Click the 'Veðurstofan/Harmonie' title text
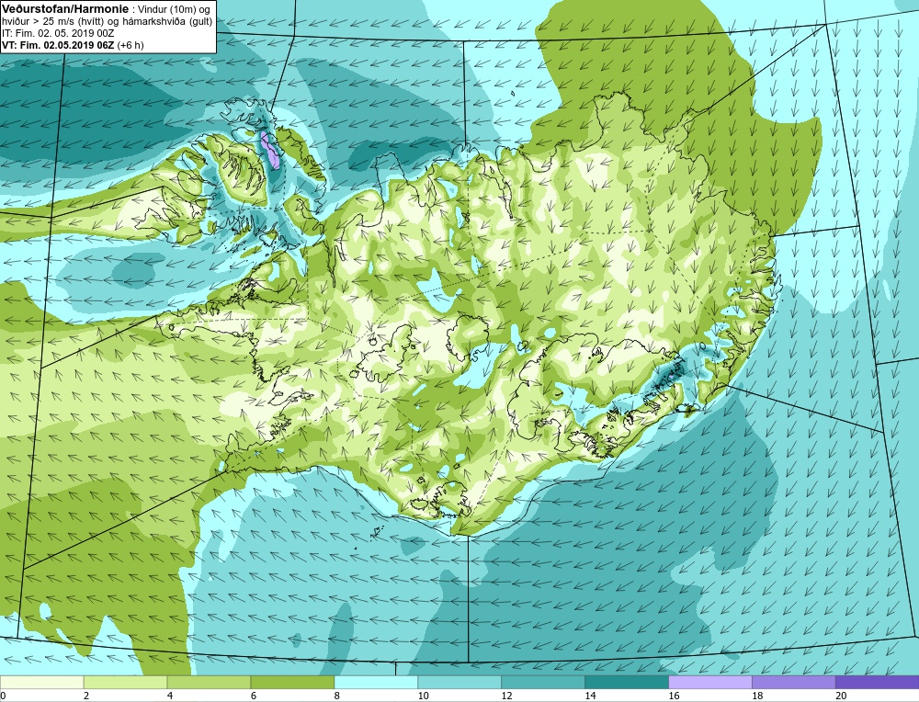919x702 pixels. coord(63,8)
